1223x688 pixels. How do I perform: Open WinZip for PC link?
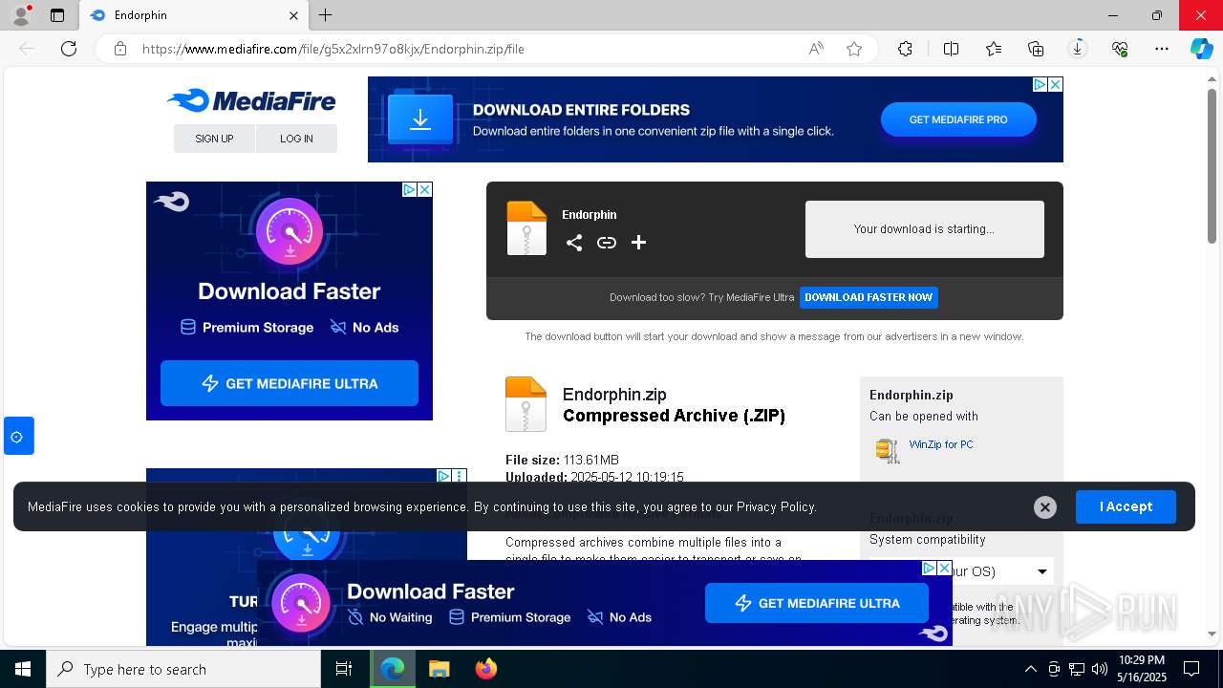click(941, 444)
